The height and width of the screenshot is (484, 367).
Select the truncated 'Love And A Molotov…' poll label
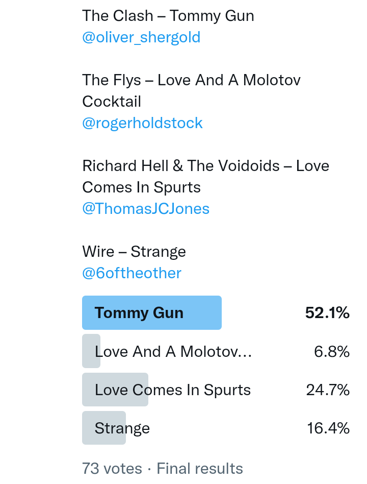[173, 351]
